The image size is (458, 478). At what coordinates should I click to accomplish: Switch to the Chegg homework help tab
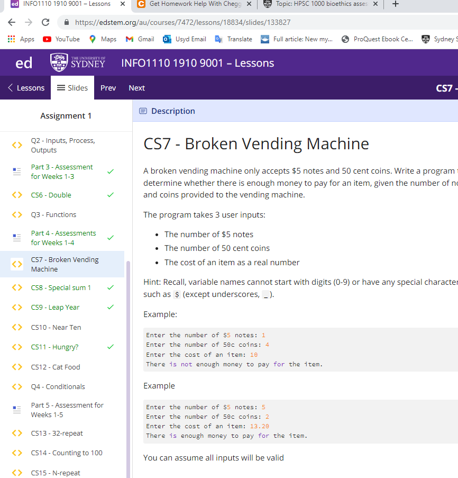point(195,4)
